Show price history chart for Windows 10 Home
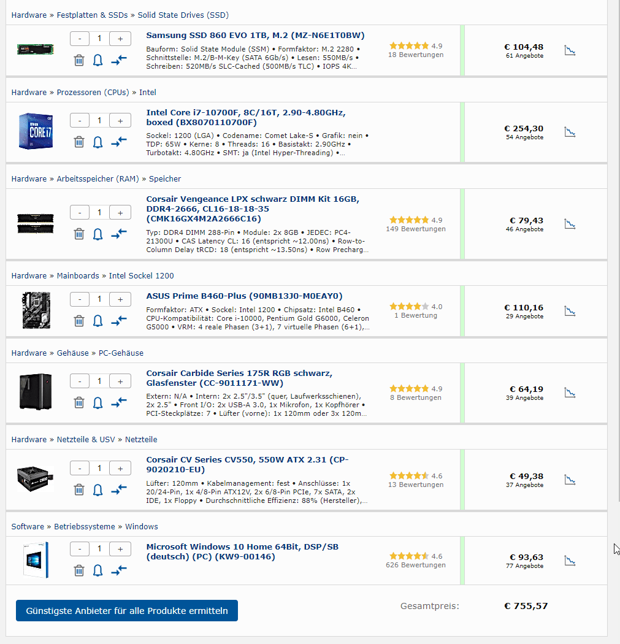Screen dimensions: 620x644 point(570,561)
